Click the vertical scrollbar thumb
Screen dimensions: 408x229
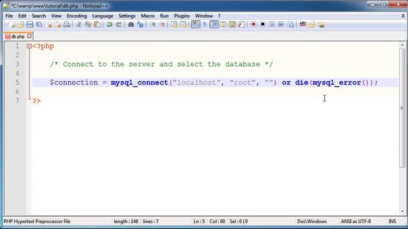coord(402,108)
